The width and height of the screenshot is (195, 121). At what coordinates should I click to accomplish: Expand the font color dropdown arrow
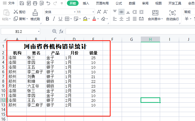[98, 19]
